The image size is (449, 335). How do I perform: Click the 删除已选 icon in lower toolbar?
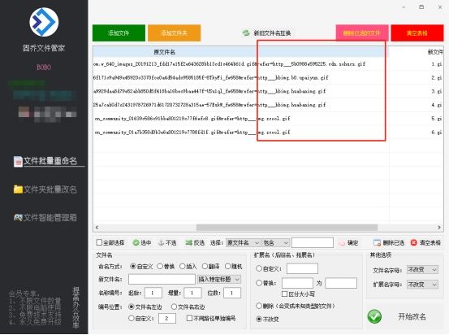point(377,243)
